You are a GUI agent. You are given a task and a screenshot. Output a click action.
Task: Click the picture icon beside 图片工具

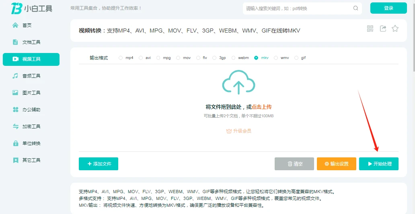click(15, 93)
